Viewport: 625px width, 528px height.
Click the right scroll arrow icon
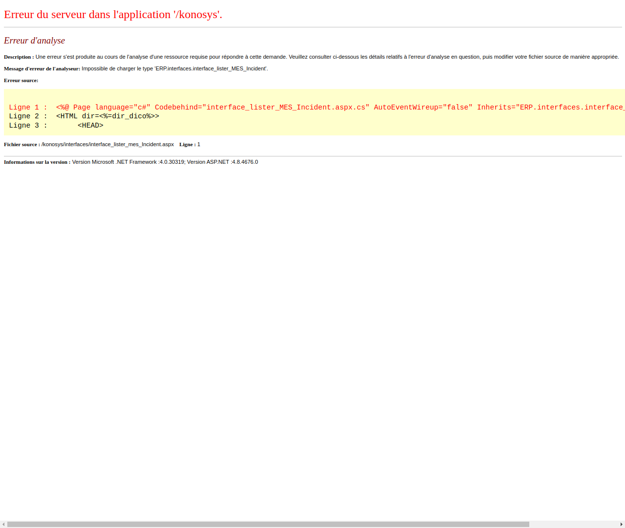tap(621, 524)
